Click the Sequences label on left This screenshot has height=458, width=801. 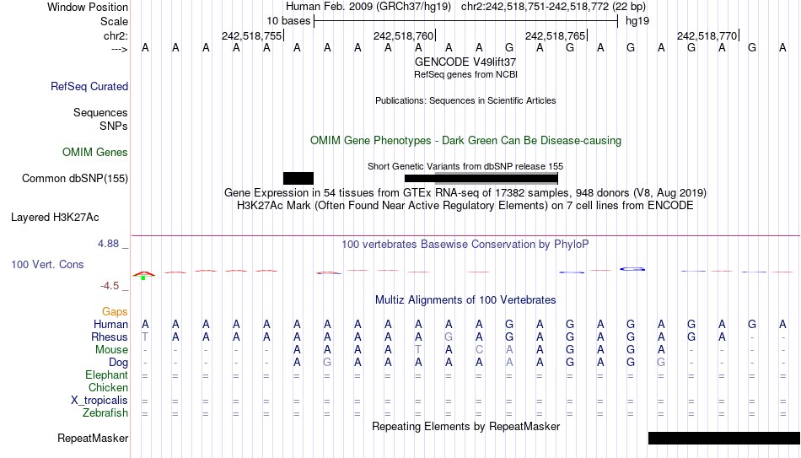pos(100,112)
